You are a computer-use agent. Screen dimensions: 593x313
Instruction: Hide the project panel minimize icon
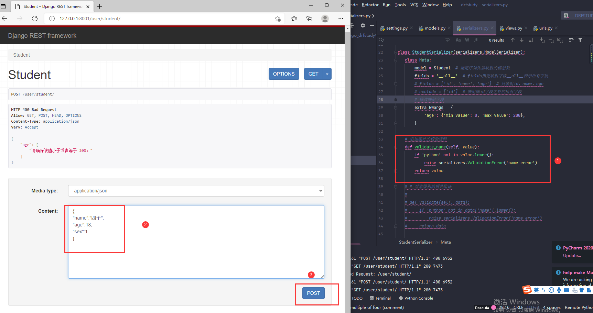click(x=372, y=25)
